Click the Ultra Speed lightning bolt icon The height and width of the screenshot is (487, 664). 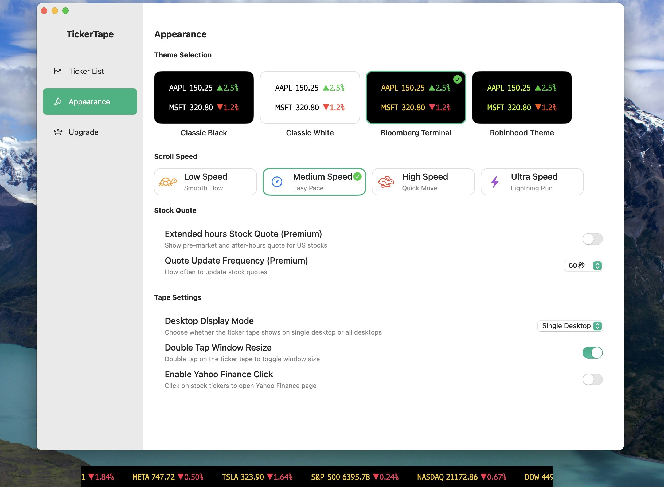click(495, 182)
